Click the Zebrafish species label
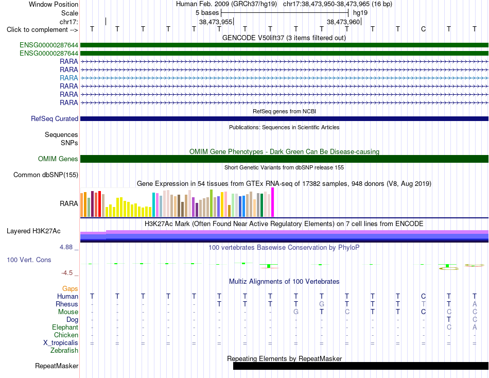Image resolution: width=489 pixels, height=378 pixels. 64,351
